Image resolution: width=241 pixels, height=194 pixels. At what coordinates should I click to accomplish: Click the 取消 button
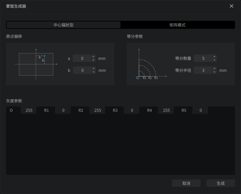point(186,183)
